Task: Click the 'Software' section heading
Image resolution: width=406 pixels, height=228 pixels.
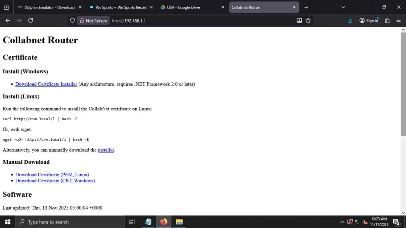Action: [17, 194]
